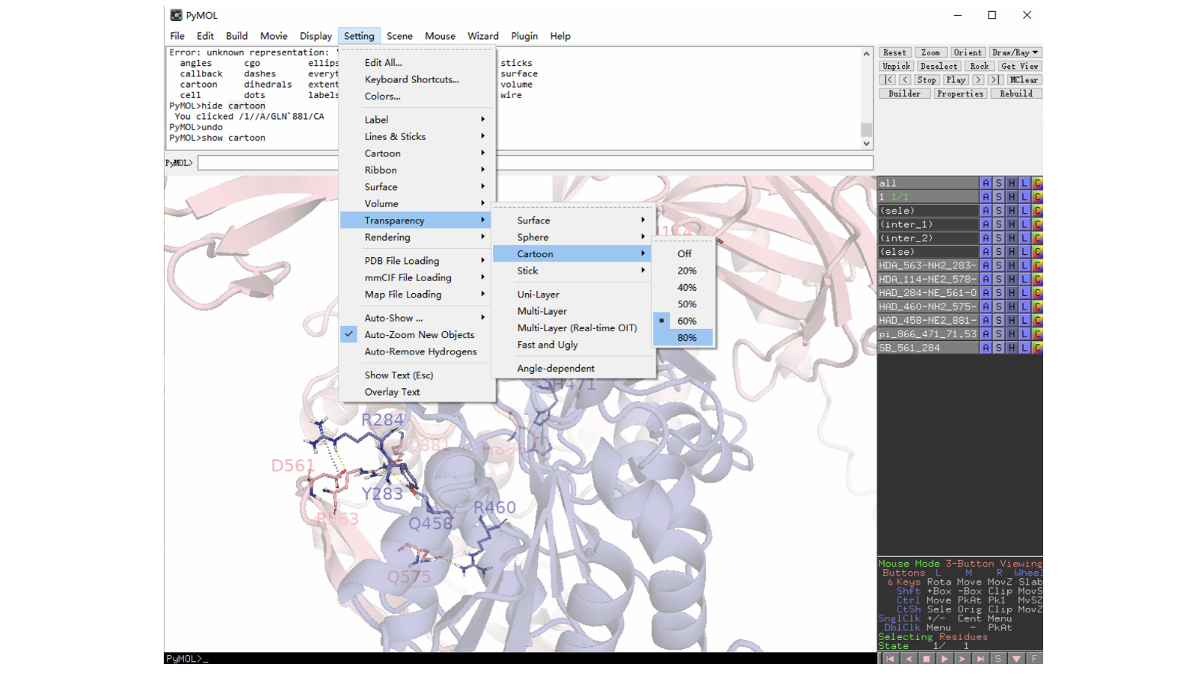Select 60% cartoon transparency
This screenshot has height=676, width=1201.
684,321
